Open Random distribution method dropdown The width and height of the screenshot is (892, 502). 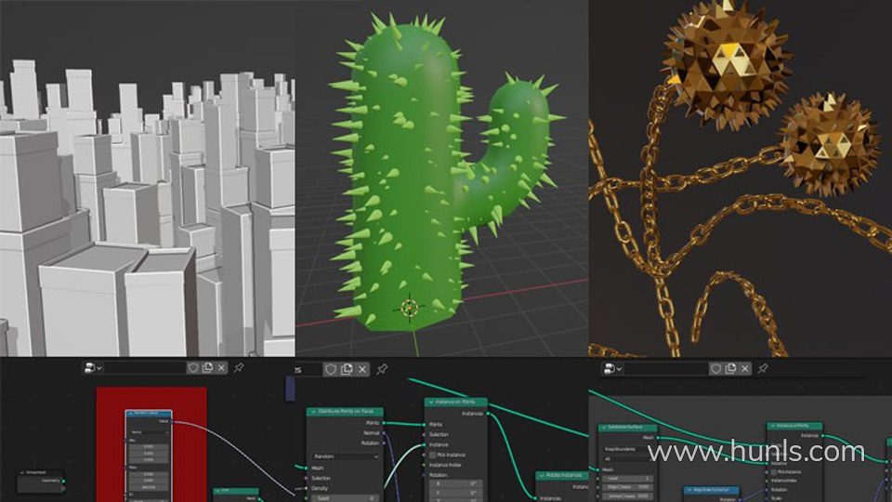346,456
